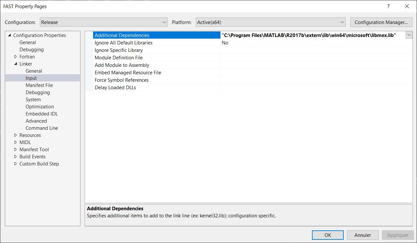Open the Custom Build Step page
This screenshot has height=243, width=417.
(x=39, y=164)
